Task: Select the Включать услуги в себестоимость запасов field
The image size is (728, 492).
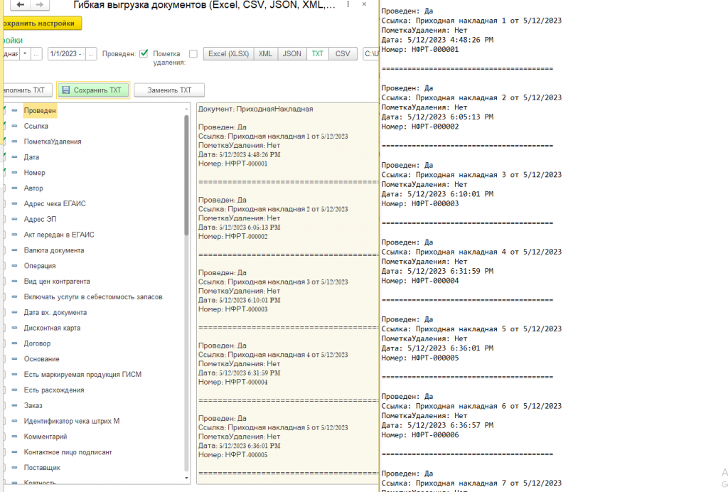Action: click(93, 296)
